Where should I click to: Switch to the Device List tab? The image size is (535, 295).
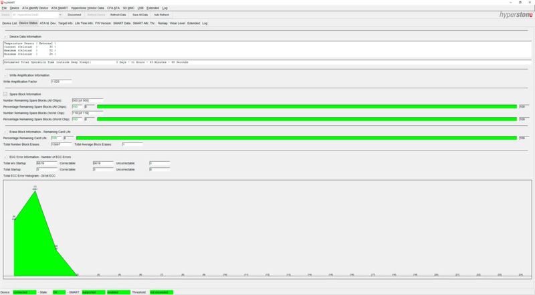point(9,23)
